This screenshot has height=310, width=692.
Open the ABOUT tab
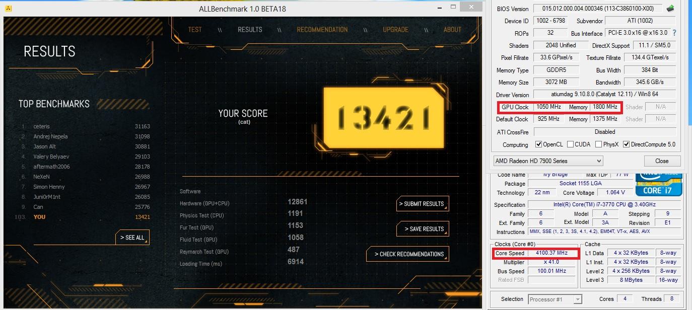click(452, 29)
